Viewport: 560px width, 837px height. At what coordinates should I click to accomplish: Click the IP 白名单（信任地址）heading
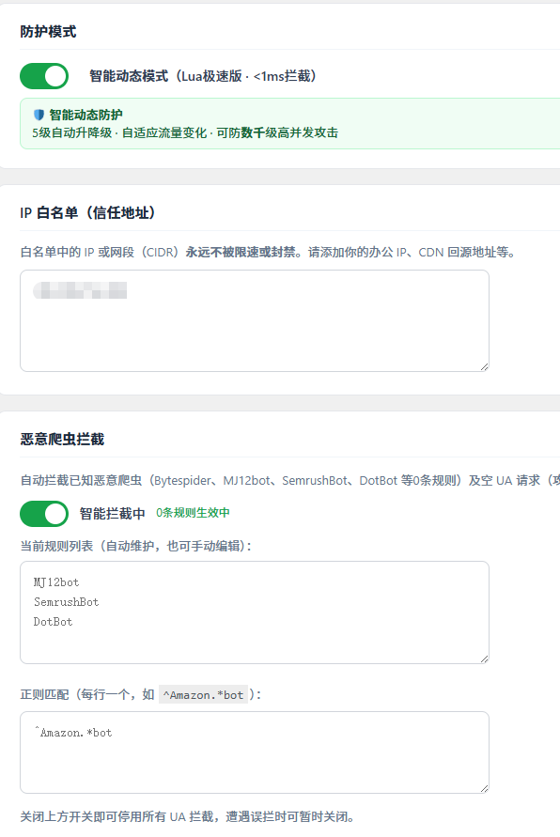tap(87, 213)
